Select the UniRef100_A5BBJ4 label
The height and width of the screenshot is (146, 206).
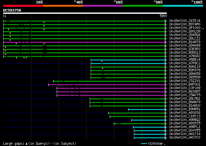click(x=185, y=60)
